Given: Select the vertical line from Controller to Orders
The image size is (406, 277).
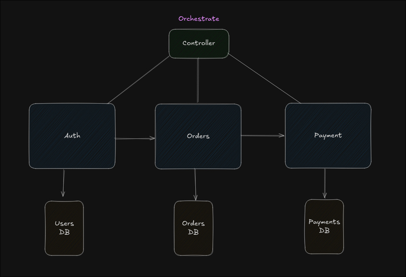Looking at the screenshot, I should pyautogui.click(x=198, y=80).
